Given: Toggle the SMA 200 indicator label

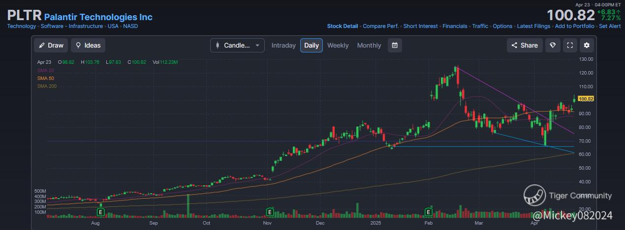Looking at the screenshot, I should click(47, 86).
